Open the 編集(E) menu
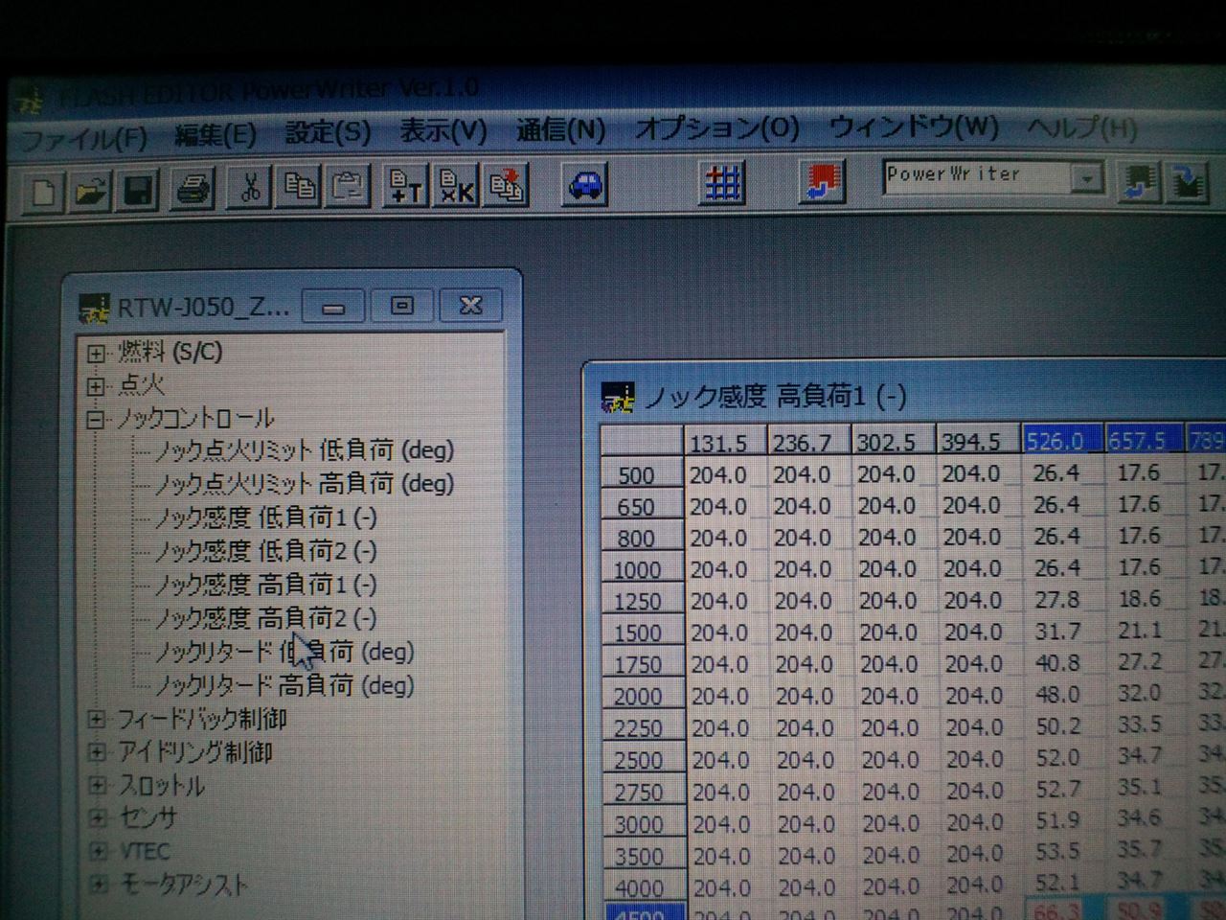The height and width of the screenshot is (920, 1226). pyautogui.click(x=216, y=135)
